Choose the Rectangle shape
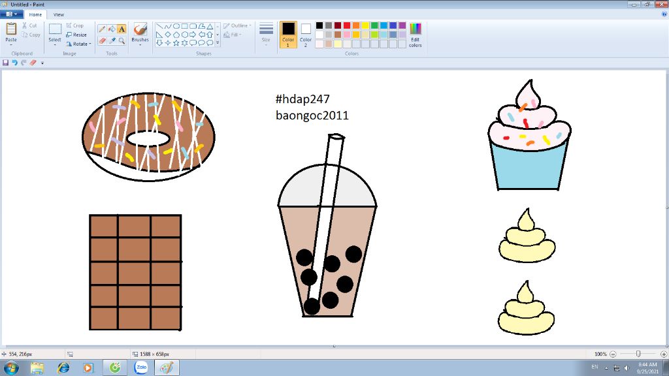Screen dimensions: 669x376 (x=185, y=26)
